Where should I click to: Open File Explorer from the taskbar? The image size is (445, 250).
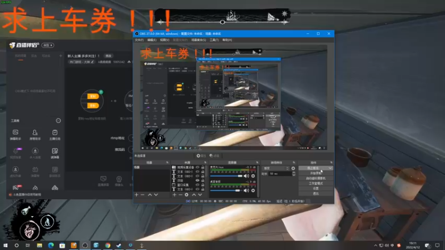point(39,245)
